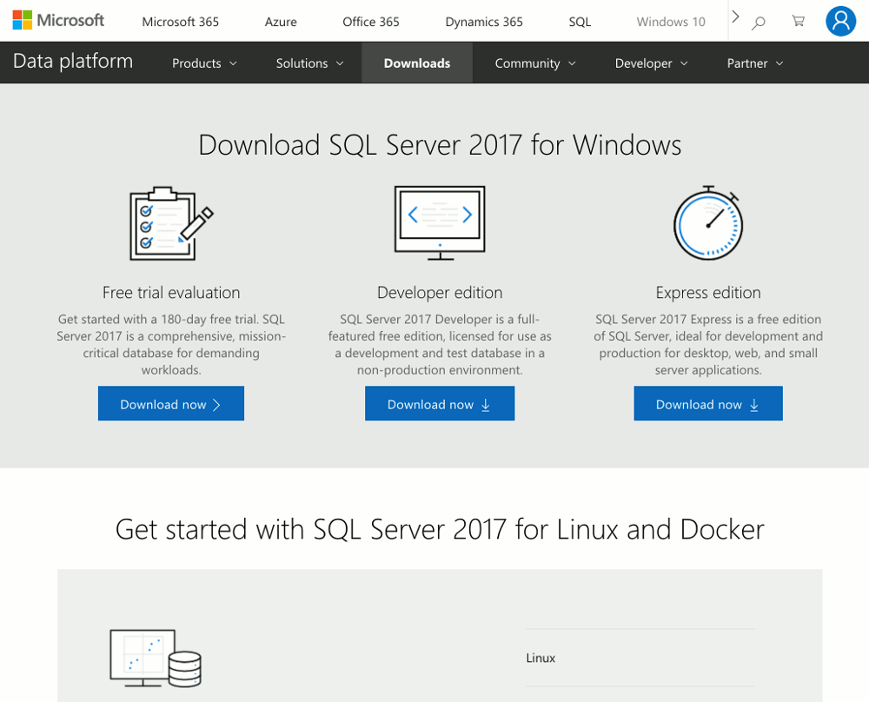Image resolution: width=869 pixels, height=702 pixels.
Task: Expand the Community dropdown
Action: 535,63
